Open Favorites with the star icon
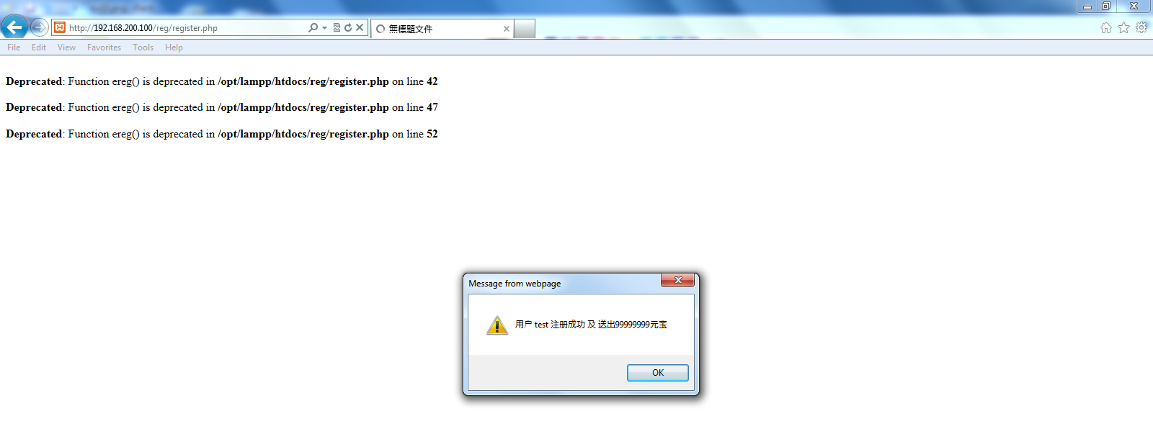Image resolution: width=1153 pixels, height=429 pixels. pyautogui.click(x=1123, y=27)
